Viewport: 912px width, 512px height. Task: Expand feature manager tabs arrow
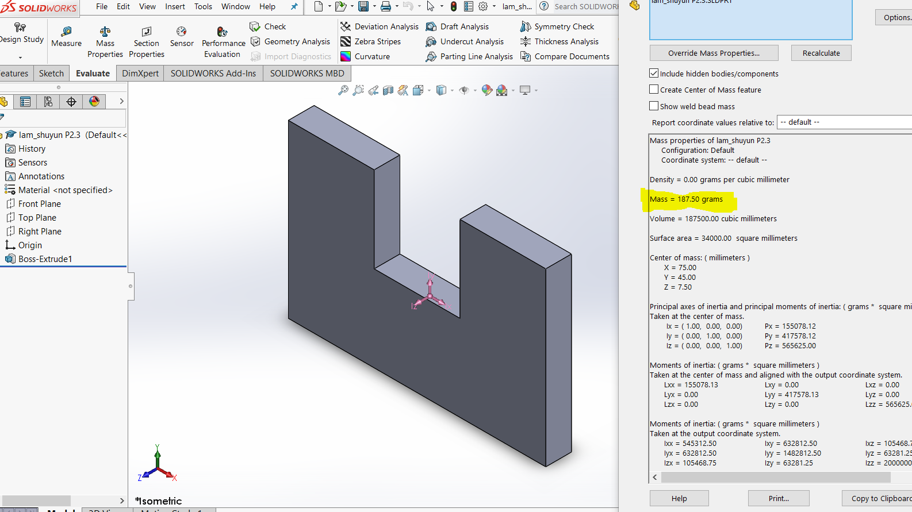(121, 101)
